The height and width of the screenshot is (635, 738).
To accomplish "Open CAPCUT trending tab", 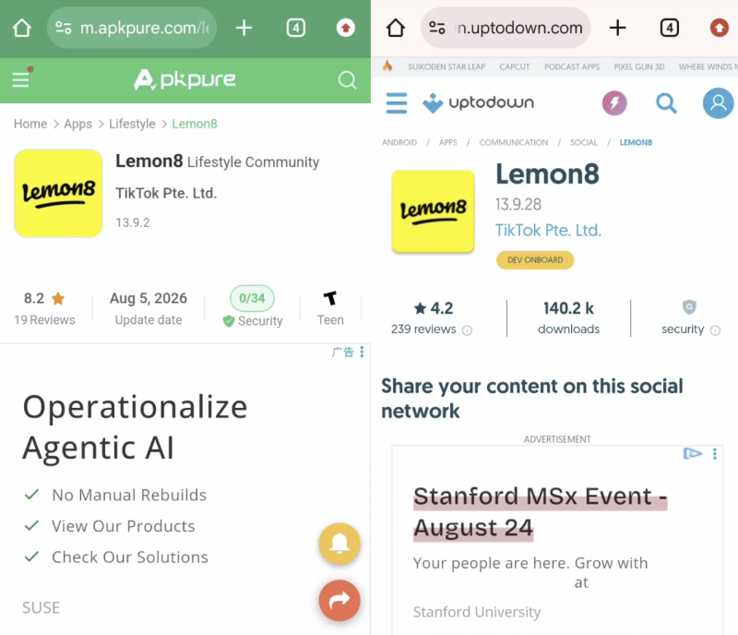I will [x=515, y=66].
